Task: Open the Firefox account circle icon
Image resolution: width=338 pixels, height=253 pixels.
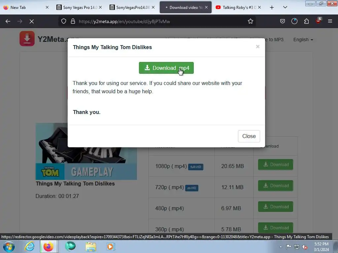Action: 294,21
